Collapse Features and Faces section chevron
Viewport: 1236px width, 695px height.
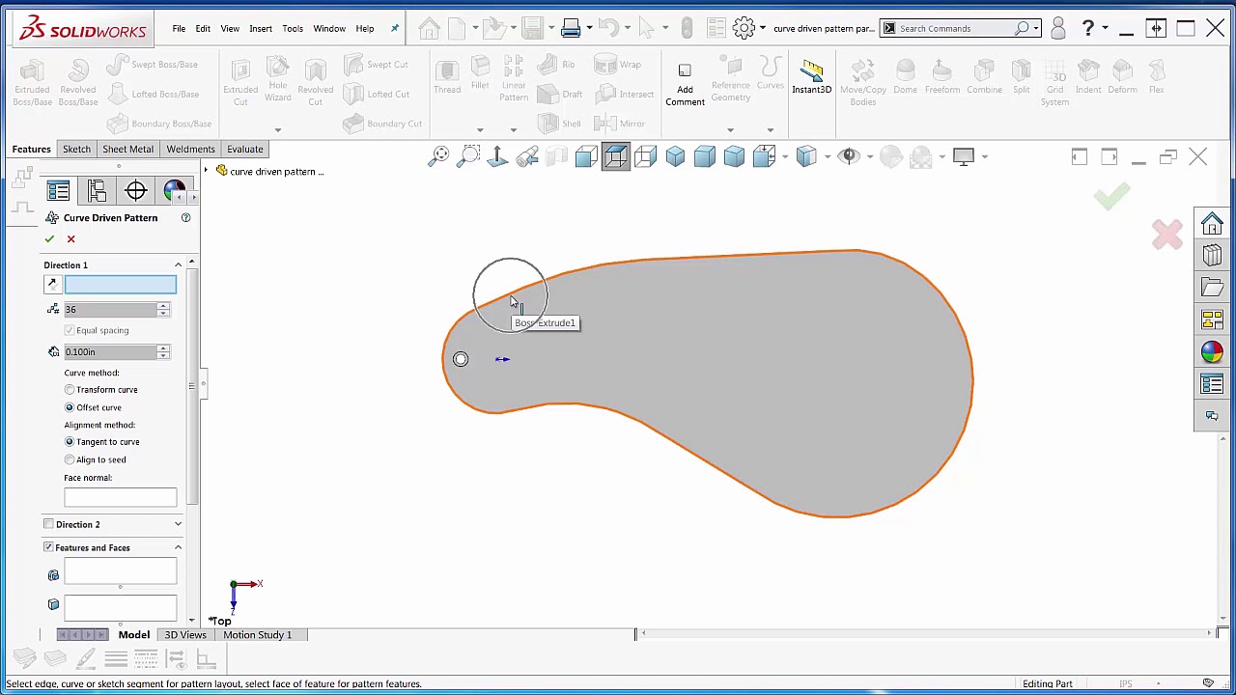178,547
